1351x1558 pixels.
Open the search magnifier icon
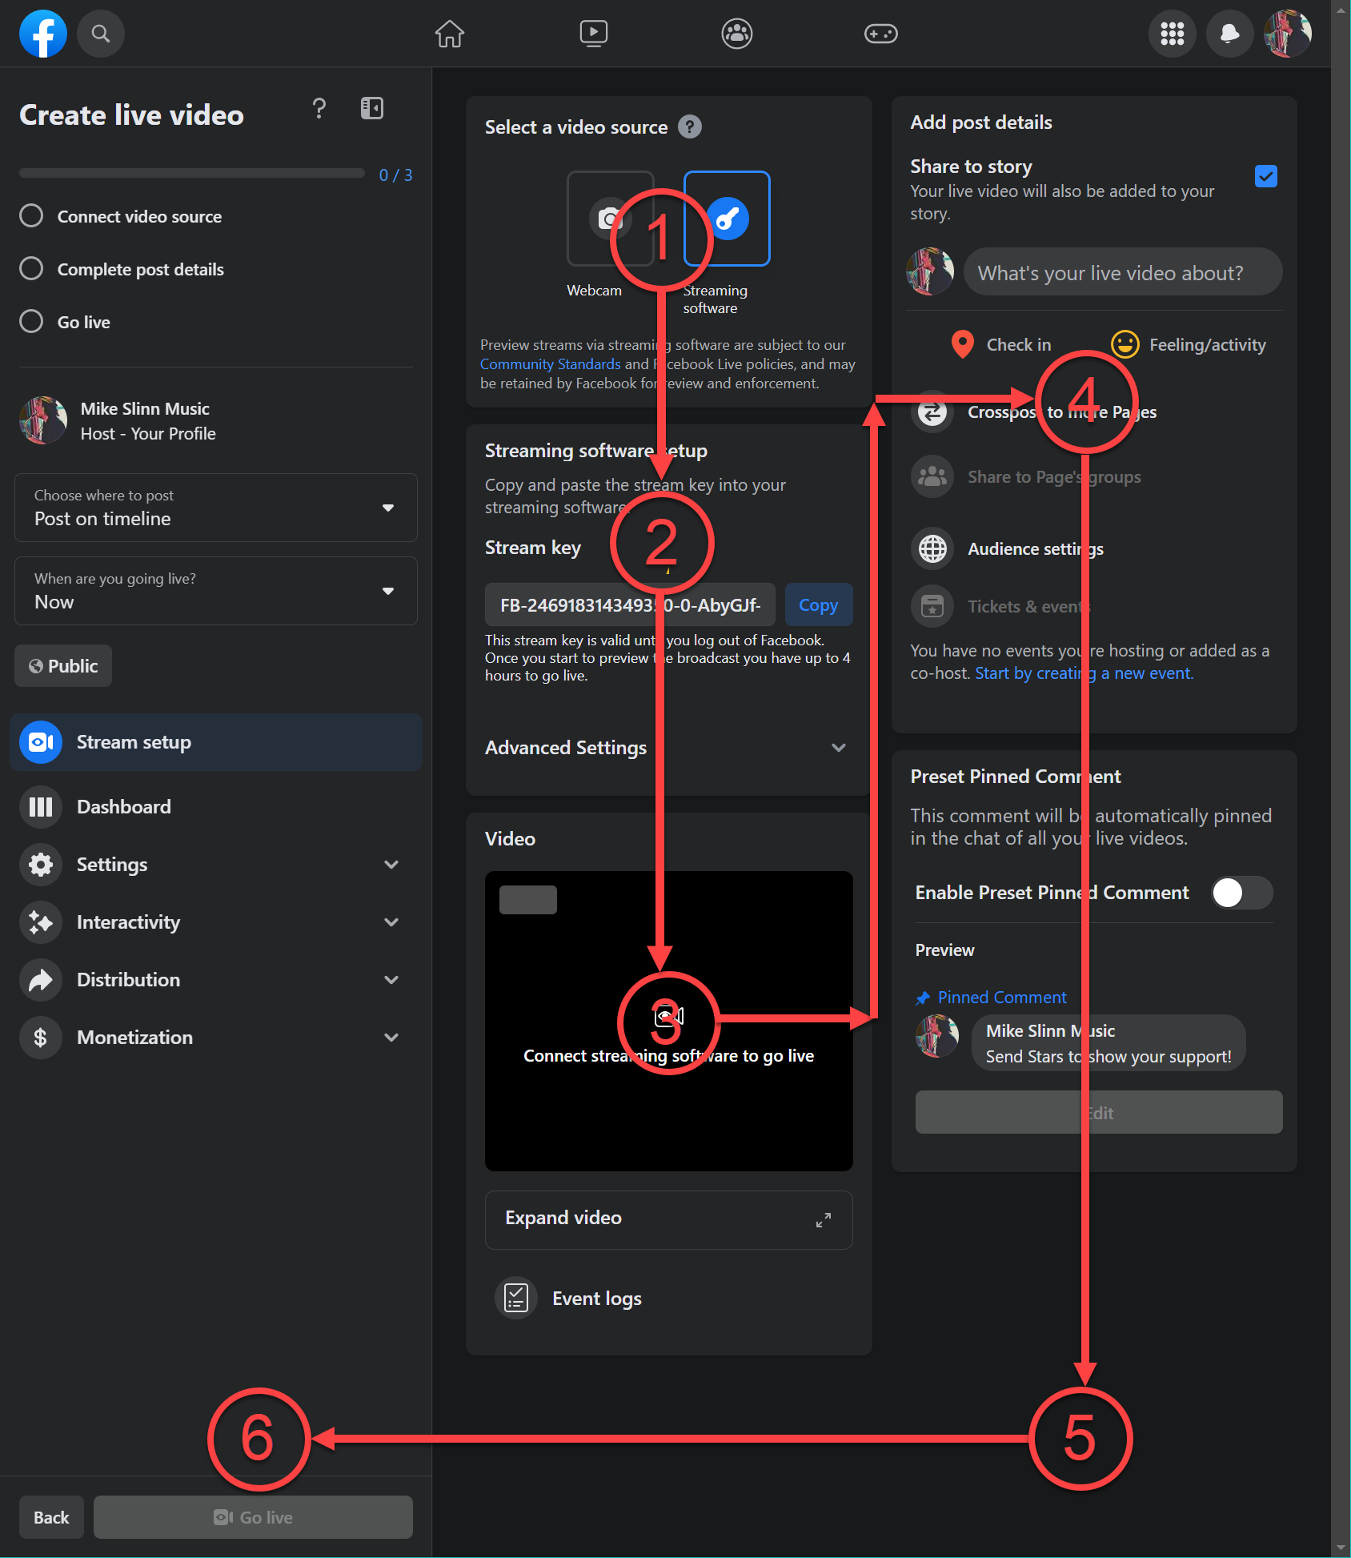(101, 34)
